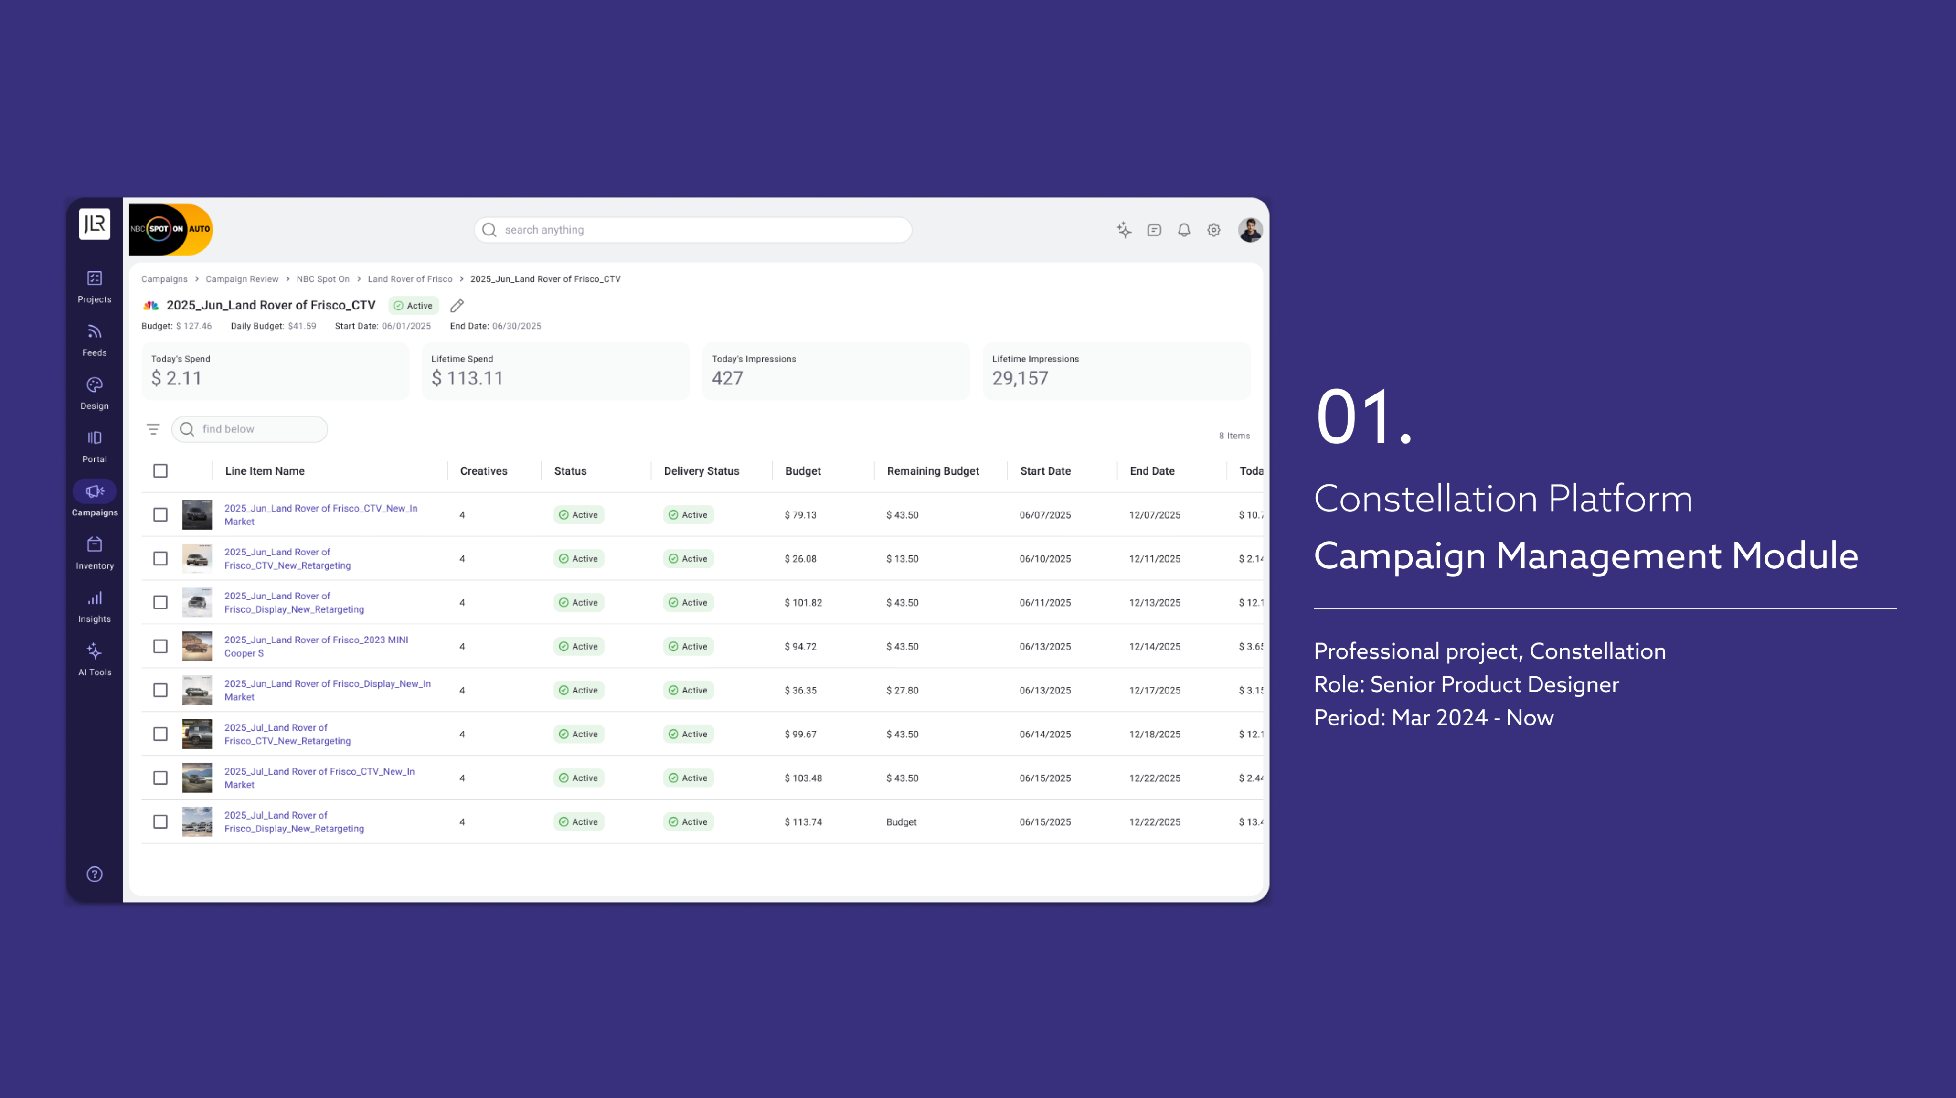The width and height of the screenshot is (1956, 1098).
Task: Open the filter lines icon beside find below
Action: [153, 429]
